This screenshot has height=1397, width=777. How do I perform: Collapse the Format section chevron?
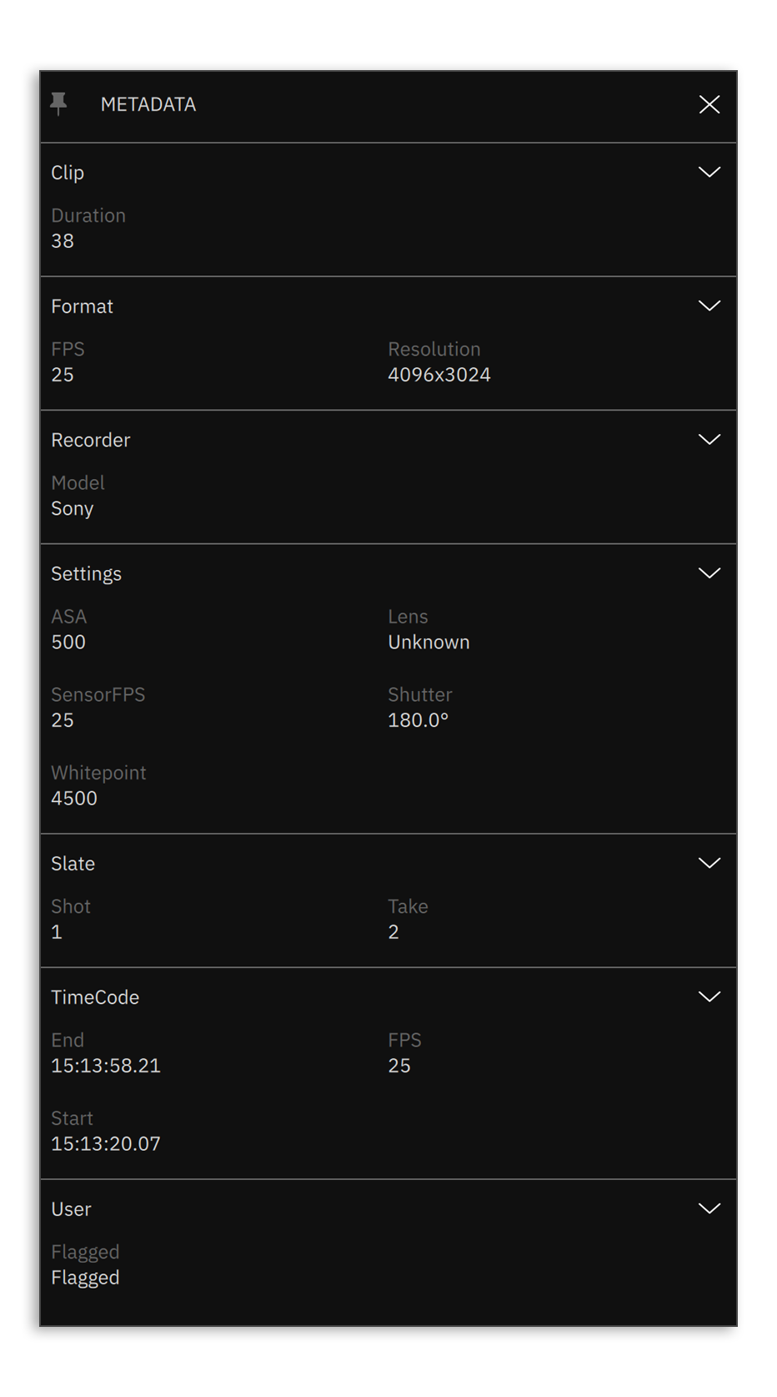coord(709,306)
